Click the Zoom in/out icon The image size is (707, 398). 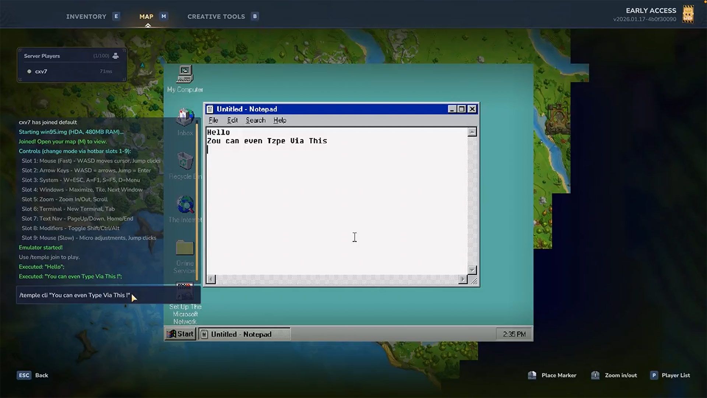pos(595,375)
